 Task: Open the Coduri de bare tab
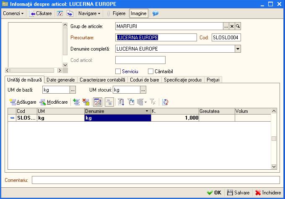[145, 80]
